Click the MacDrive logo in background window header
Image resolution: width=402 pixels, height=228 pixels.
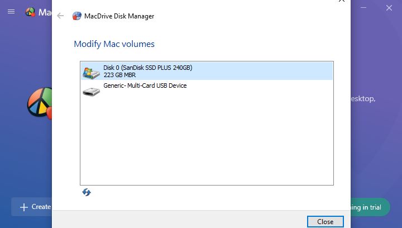30,12
